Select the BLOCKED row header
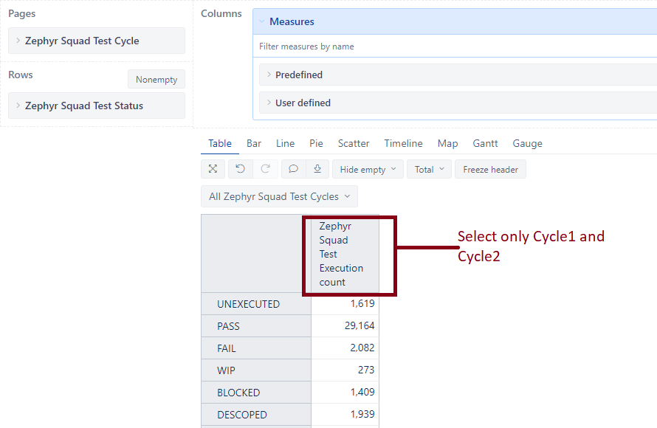 click(x=256, y=393)
